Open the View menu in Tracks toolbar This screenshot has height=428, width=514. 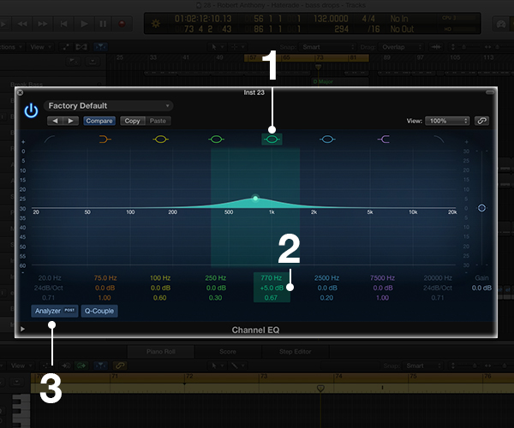[x=40, y=47]
